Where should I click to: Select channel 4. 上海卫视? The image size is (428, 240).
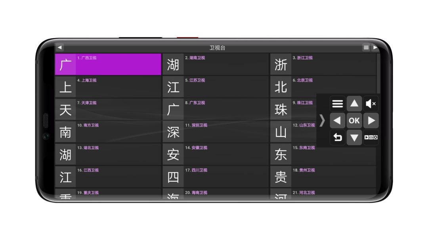coord(108,86)
